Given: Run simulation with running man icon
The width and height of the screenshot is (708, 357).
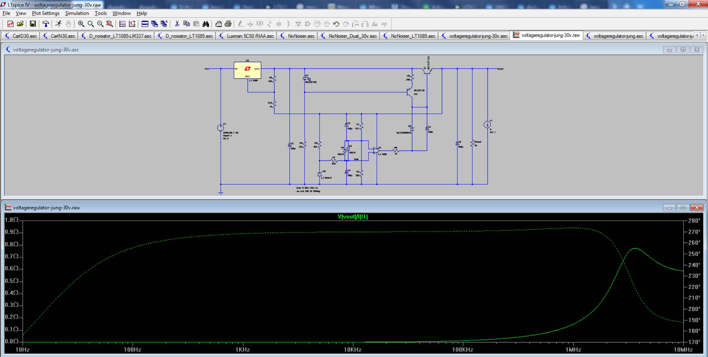Looking at the screenshot, I should [x=58, y=24].
